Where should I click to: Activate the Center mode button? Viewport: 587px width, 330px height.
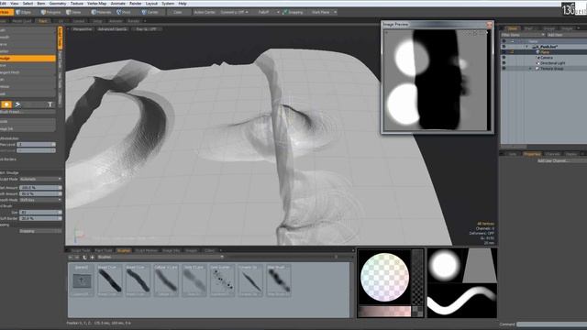[150, 12]
